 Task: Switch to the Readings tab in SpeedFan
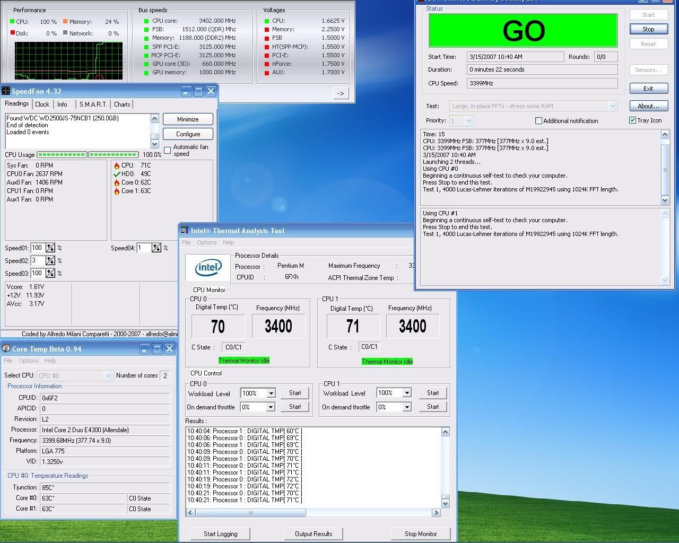(x=17, y=104)
